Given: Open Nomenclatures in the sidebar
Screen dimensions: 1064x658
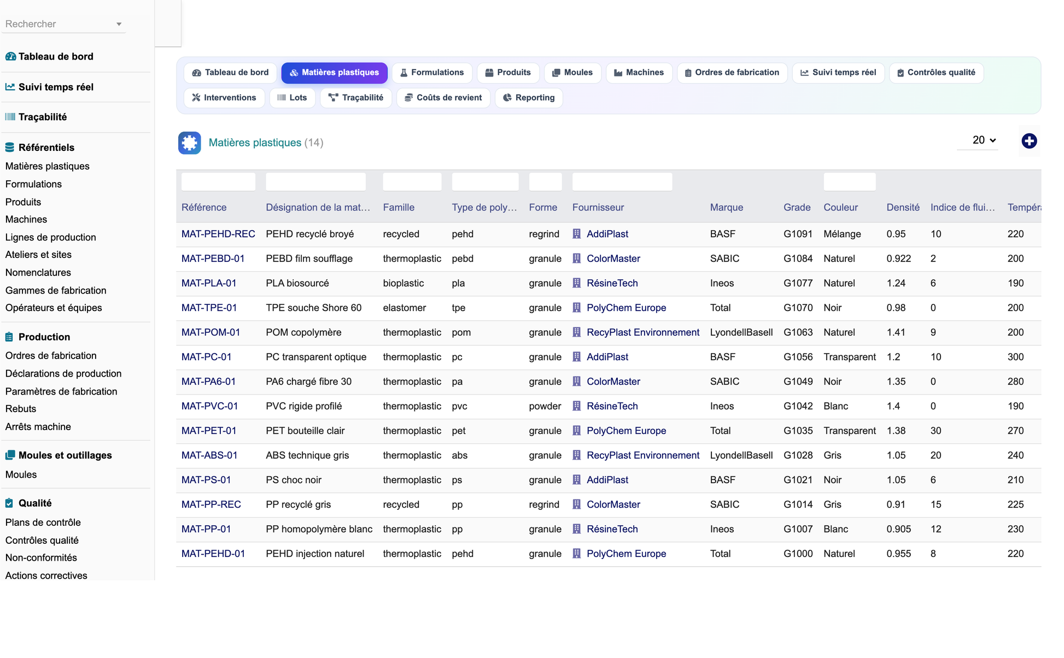Looking at the screenshot, I should click(x=38, y=273).
